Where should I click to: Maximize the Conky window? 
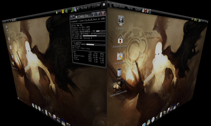point(98,14)
